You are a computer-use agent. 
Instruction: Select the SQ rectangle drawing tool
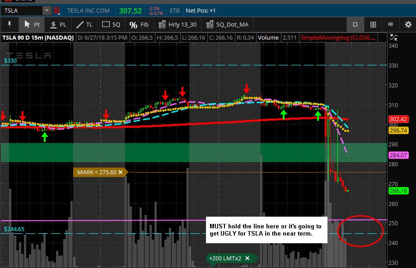111,25
